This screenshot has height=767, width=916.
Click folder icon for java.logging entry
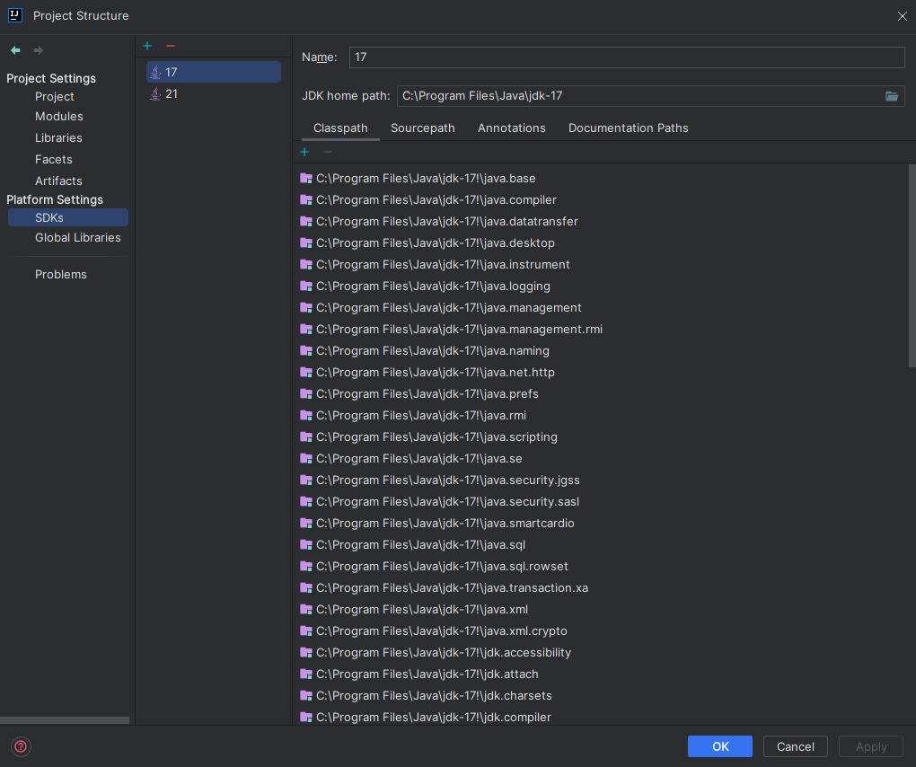pos(306,286)
